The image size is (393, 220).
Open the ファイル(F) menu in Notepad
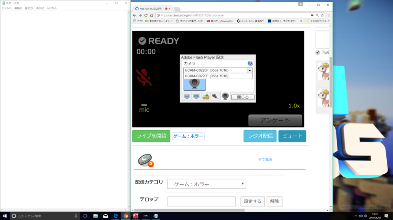coord(6,8)
